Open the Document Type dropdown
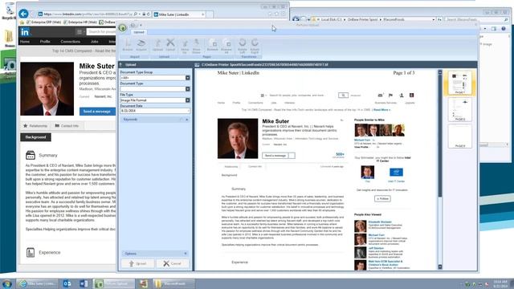The width and height of the screenshot is (514, 289). (x=187, y=89)
